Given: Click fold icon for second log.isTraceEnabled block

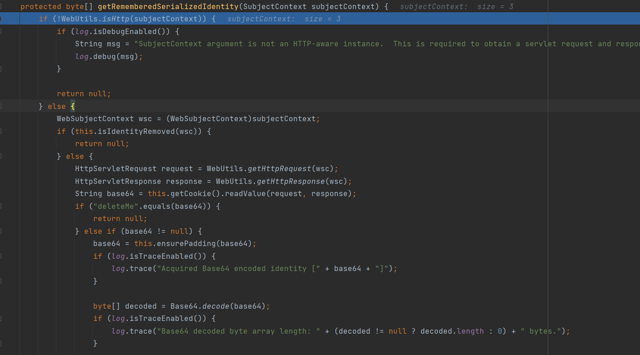Looking at the screenshot, I should (1, 318).
